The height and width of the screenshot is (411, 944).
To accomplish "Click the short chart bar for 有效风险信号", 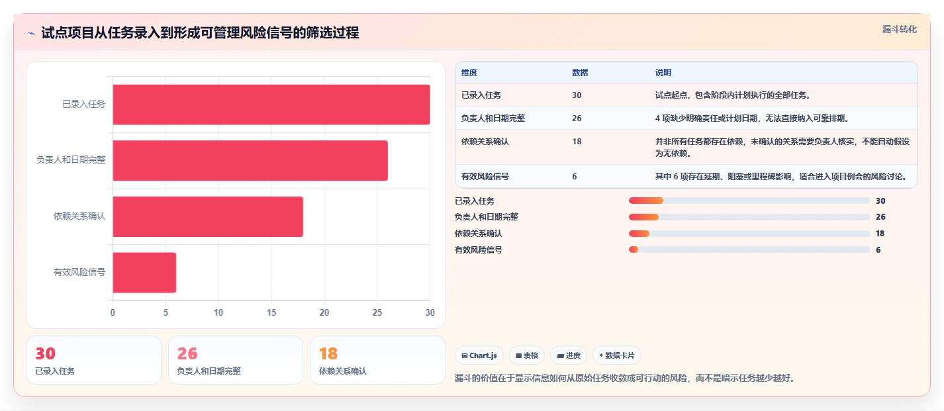I will coord(144,272).
